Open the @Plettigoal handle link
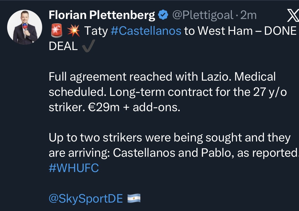This screenshot has width=299, height=211. [x=202, y=16]
